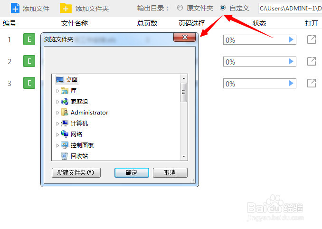
Task: Start conversion of file 2 with play arrow
Action: pyautogui.click(x=291, y=61)
